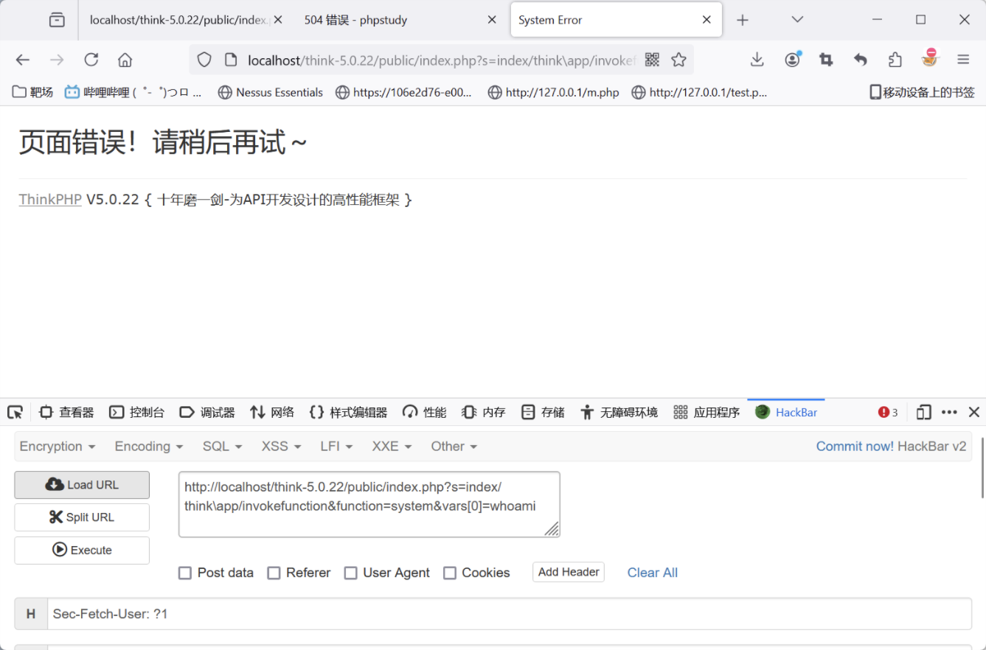Switch to the 性能 performance panel
Image resolution: width=986 pixels, height=650 pixels.
click(x=425, y=412)
